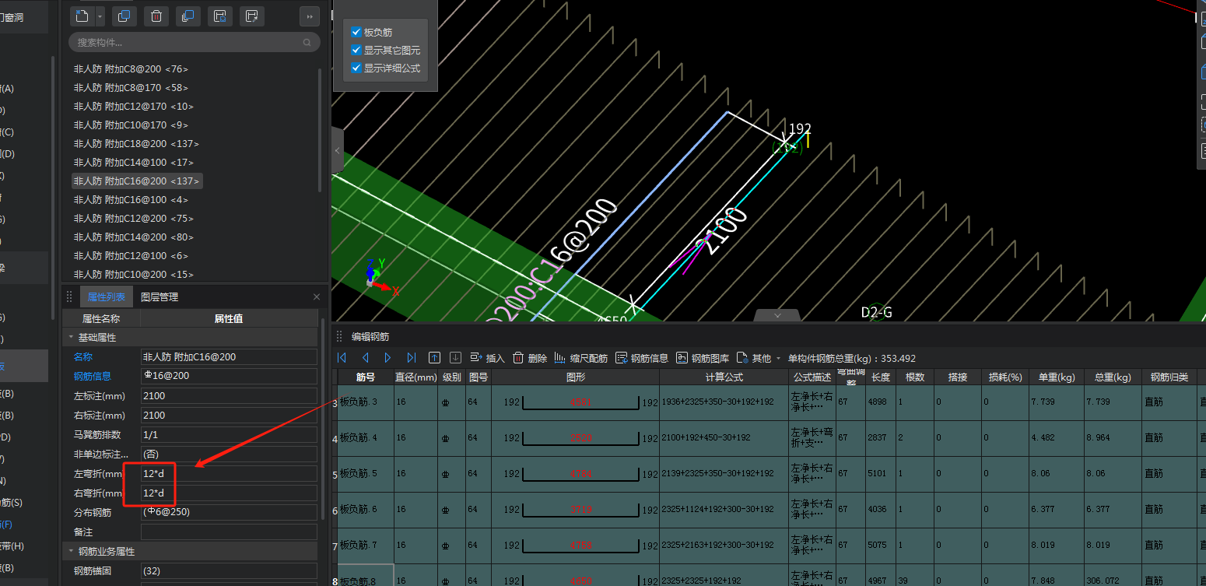Click the 马凳筋排数 value 1/1
This screenshot has height=586, width=1206.
[x=229, y=434]
